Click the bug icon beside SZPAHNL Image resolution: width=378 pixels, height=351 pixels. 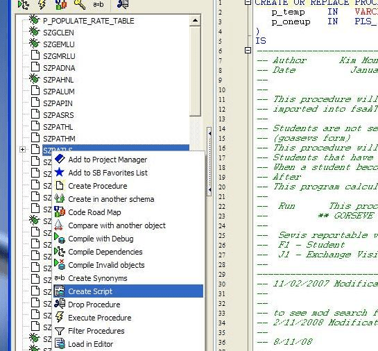[34, 79]
